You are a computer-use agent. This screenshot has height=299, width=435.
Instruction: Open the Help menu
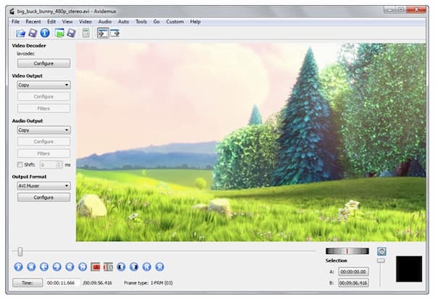click(195, 22)
